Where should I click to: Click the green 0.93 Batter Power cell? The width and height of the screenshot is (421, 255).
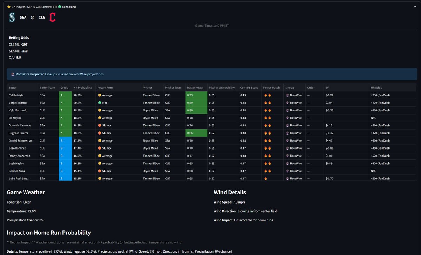(x=196, y=95)
